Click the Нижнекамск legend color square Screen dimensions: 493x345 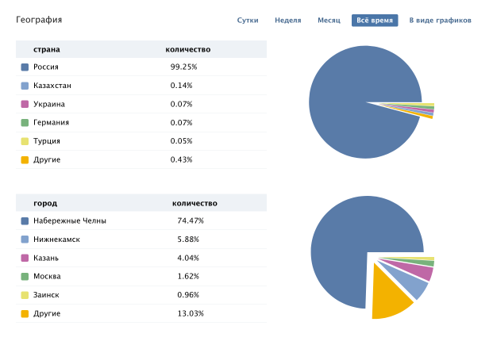coord(25,240)
